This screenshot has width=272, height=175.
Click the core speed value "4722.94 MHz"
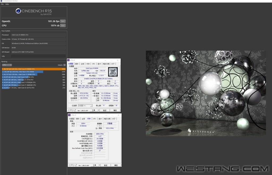(x=84, y=93)
